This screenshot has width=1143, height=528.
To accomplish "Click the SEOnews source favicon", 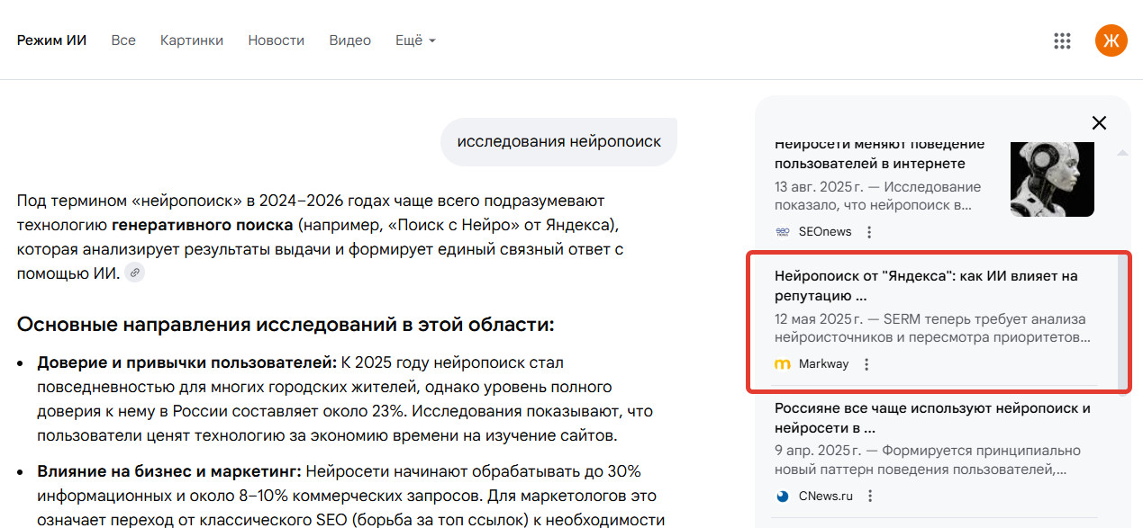I will (783, 232).
